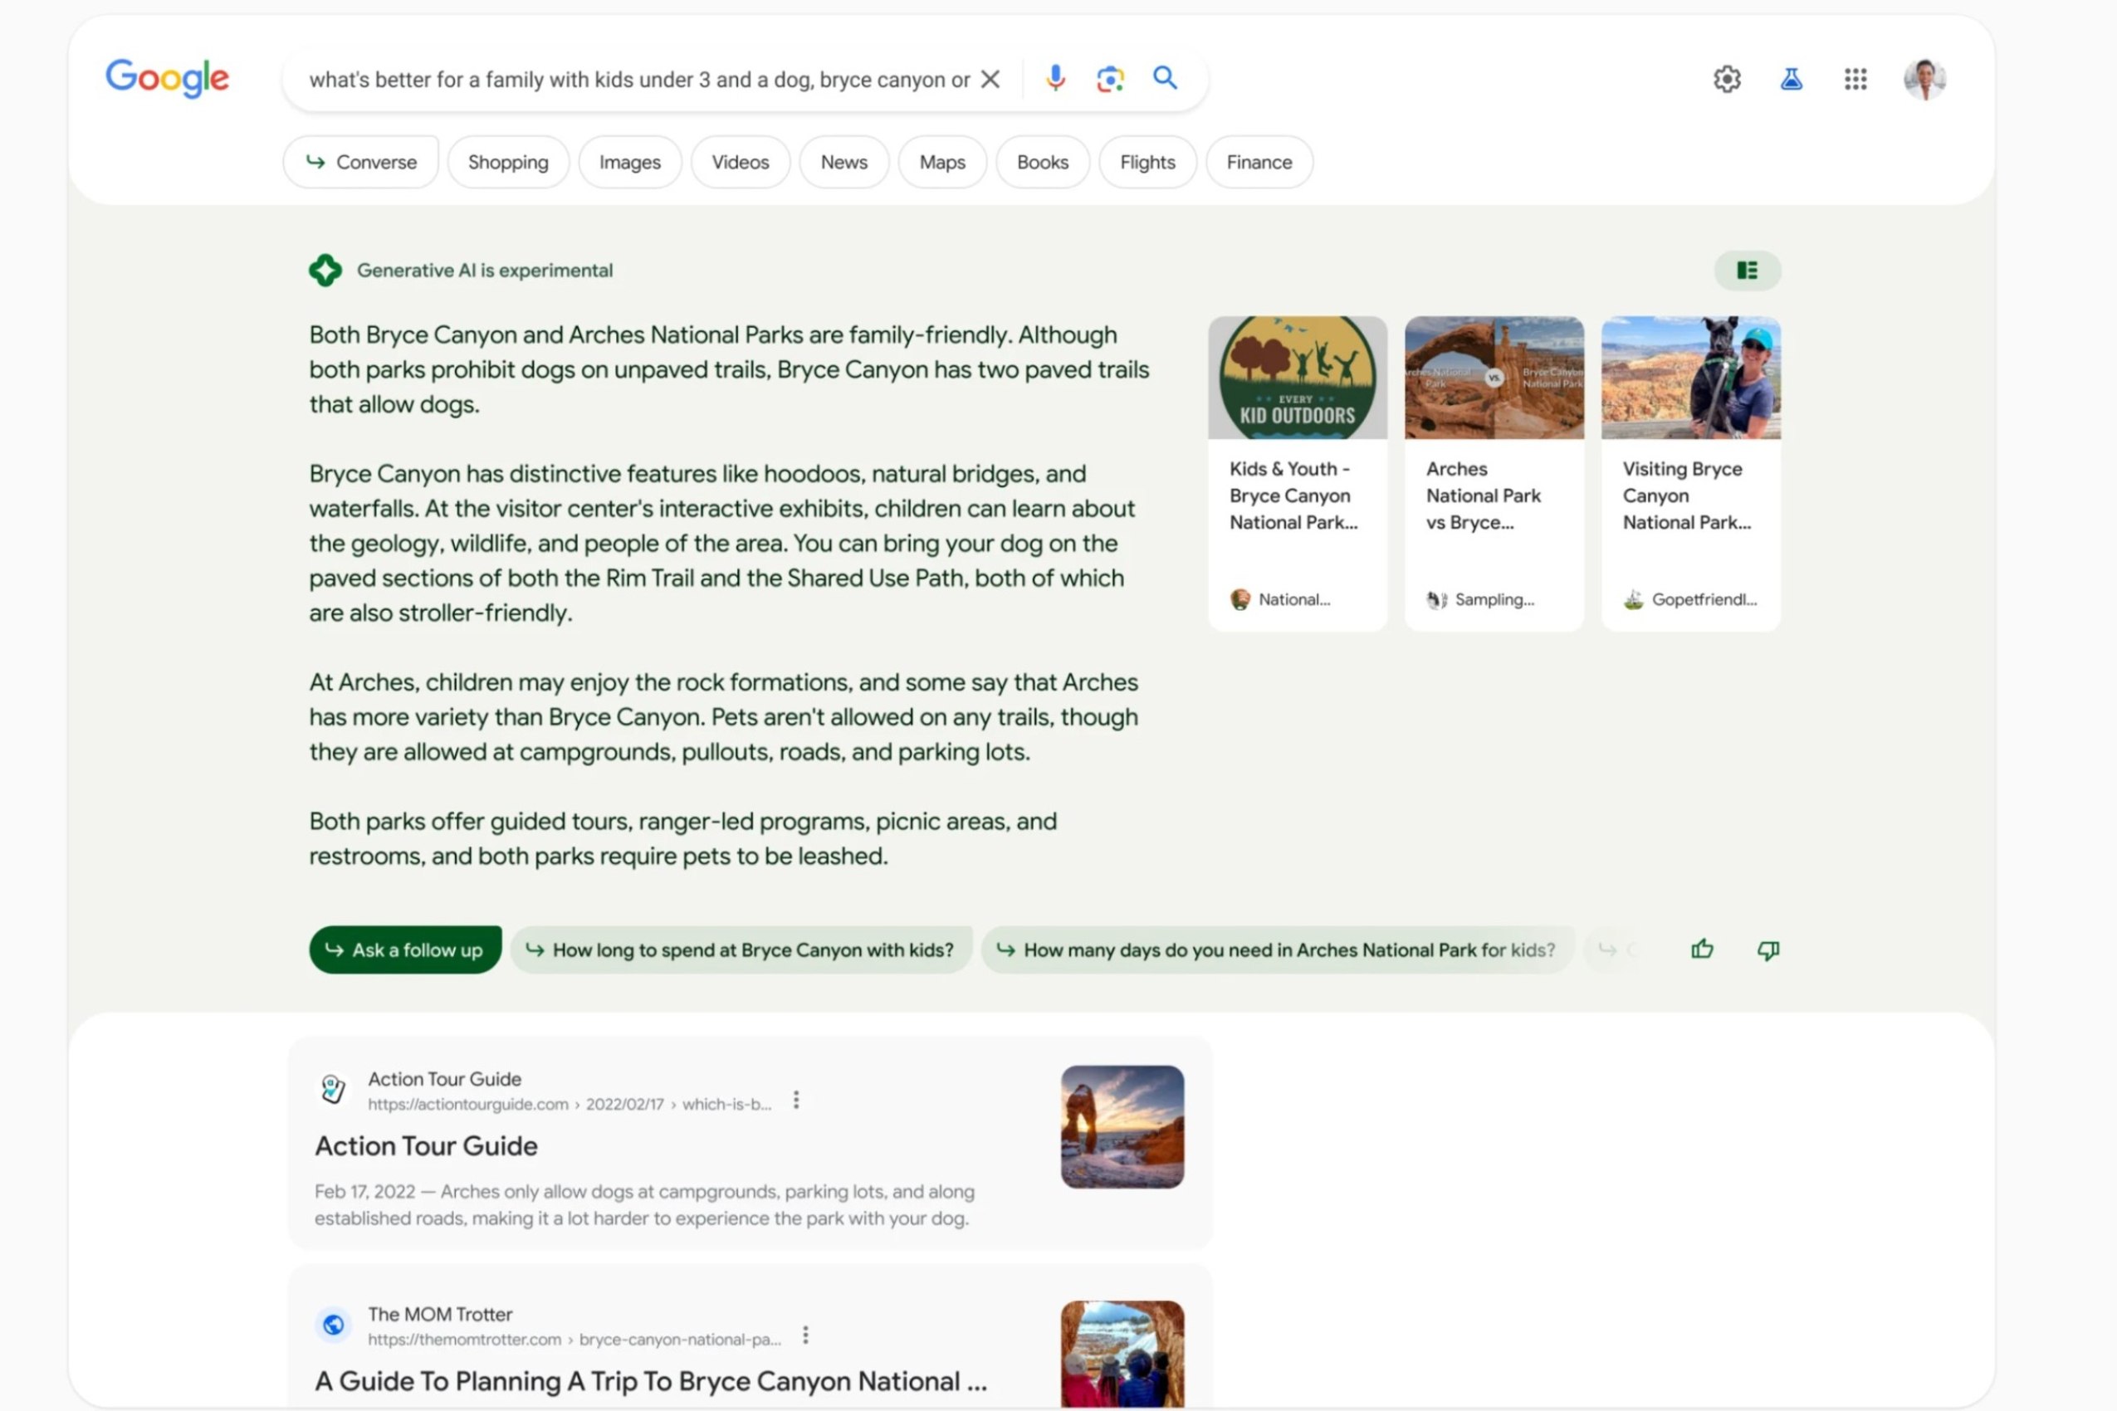Clear the search query with the X
This screenshot has height=1411, width=2117.
pyautogui.click(x=990, y=79)
